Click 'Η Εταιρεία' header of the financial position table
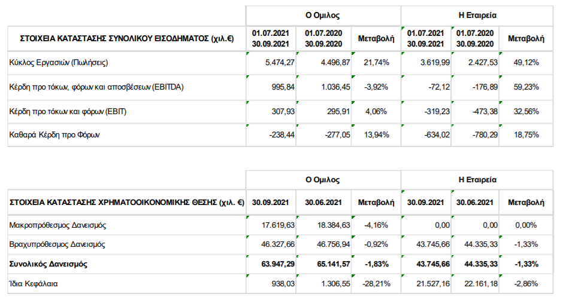The width and height of the screenshot is (563, 306). 477,179
